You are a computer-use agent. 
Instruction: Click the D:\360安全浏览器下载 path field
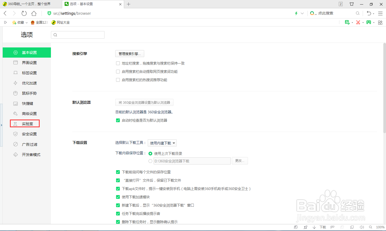(192, 161)
